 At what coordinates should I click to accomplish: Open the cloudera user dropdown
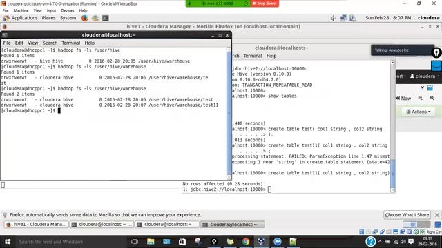pyautogui.click(x=425, y=76)
